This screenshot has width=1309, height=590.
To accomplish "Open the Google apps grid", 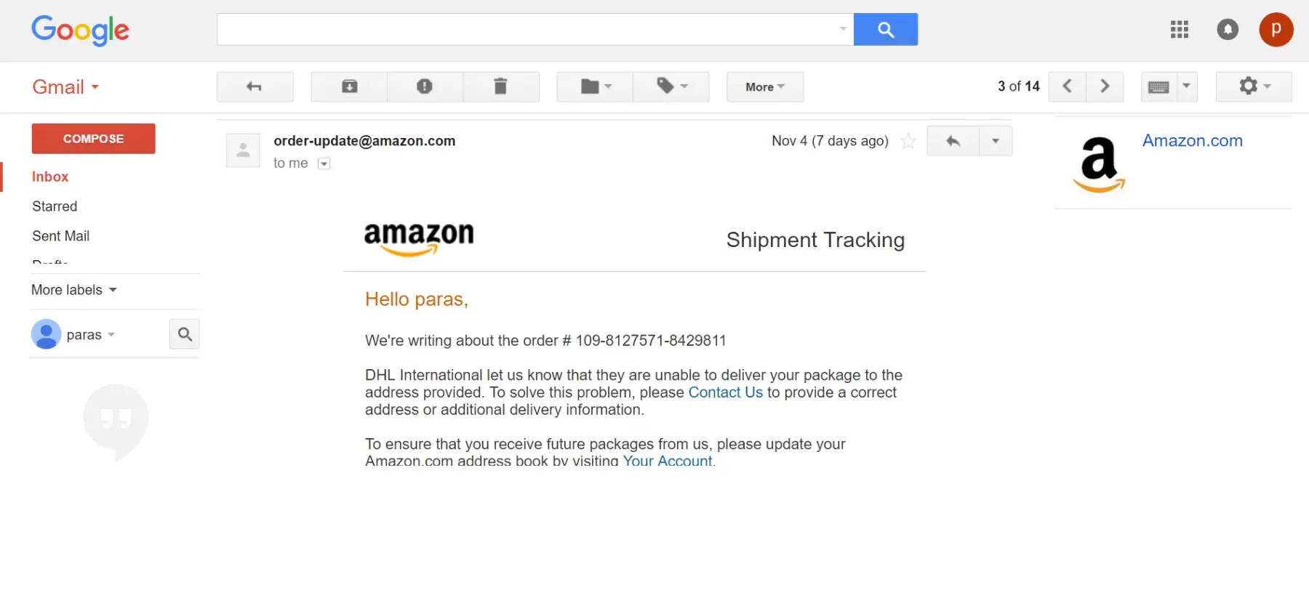I will click(1179, 30).
